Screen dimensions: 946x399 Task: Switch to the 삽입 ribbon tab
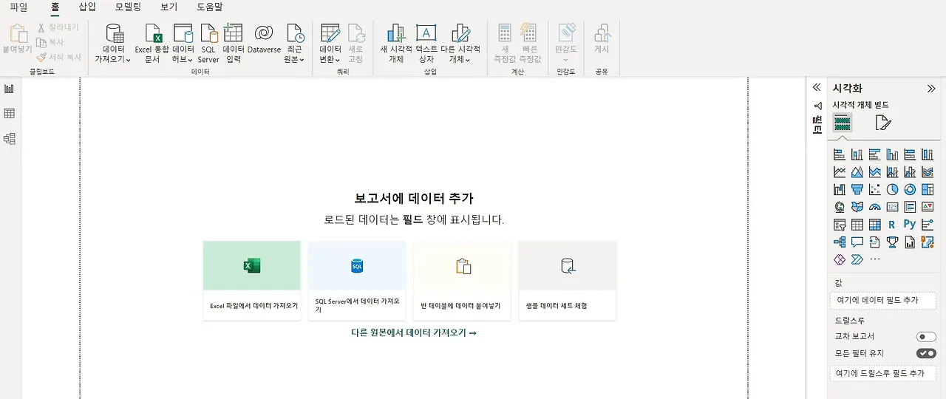pos(87,7)
